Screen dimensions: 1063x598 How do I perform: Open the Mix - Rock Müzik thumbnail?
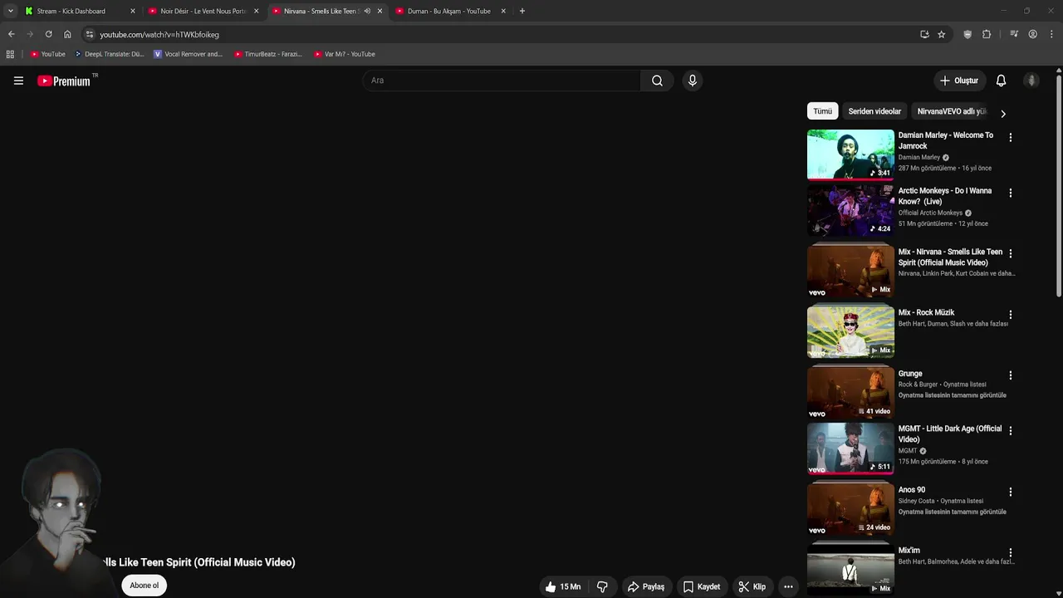[850, 331]
